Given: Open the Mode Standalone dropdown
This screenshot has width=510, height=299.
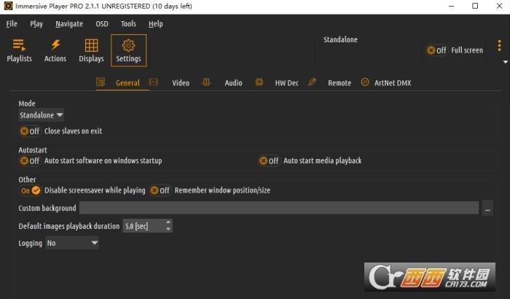Looking at the screenshot, I should click(x=41, y=115).
